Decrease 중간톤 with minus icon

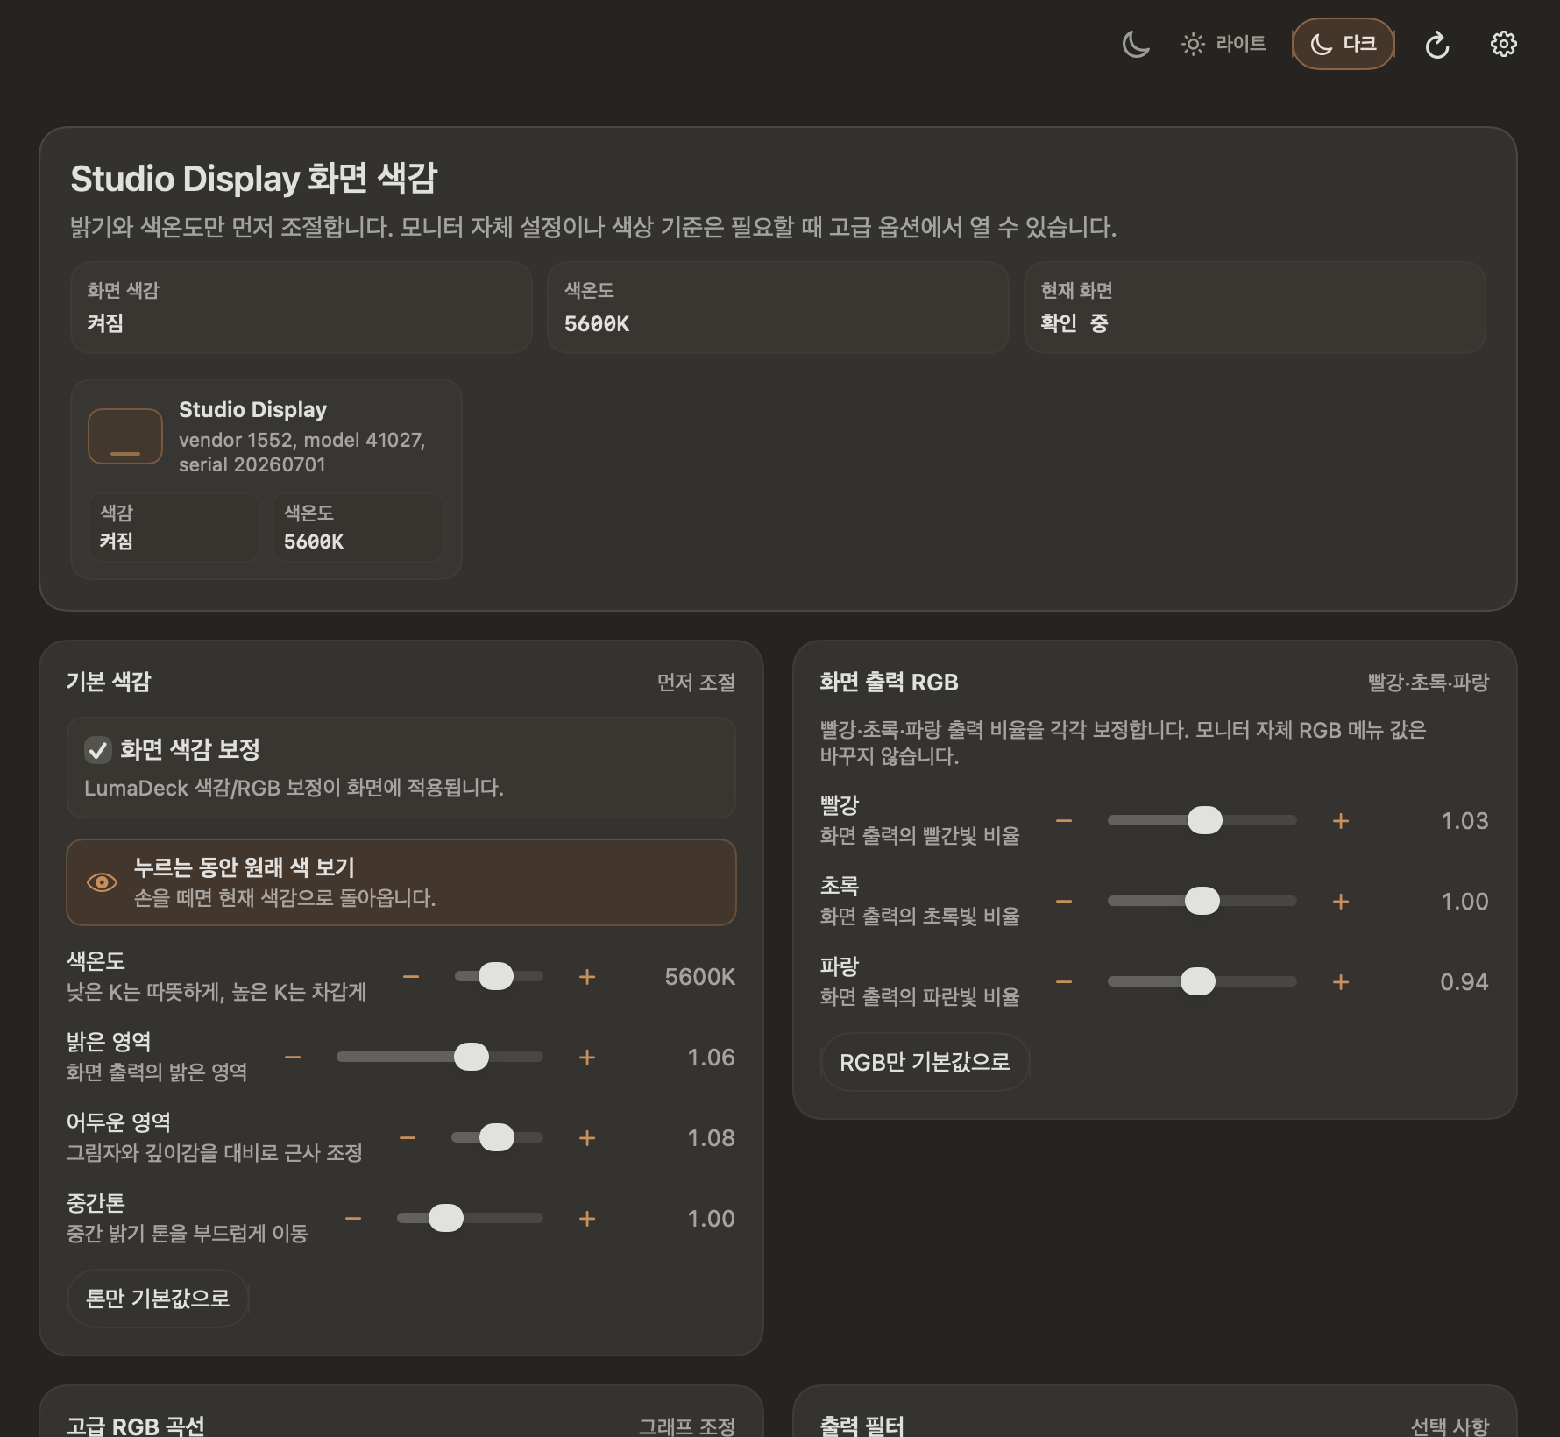(353, 1219)
